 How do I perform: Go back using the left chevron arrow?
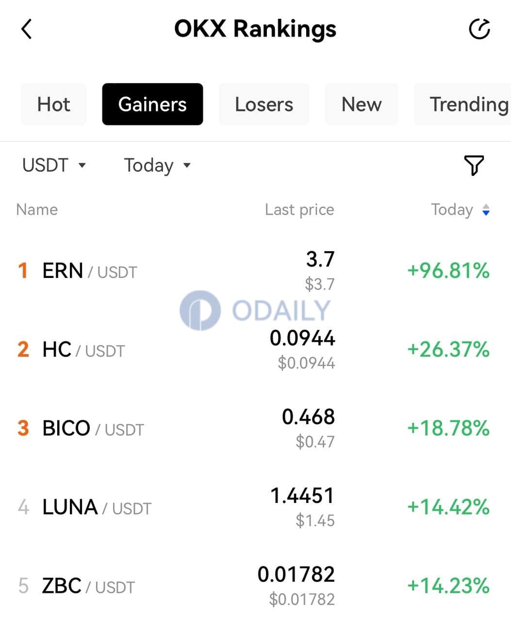tap(27, 29)
